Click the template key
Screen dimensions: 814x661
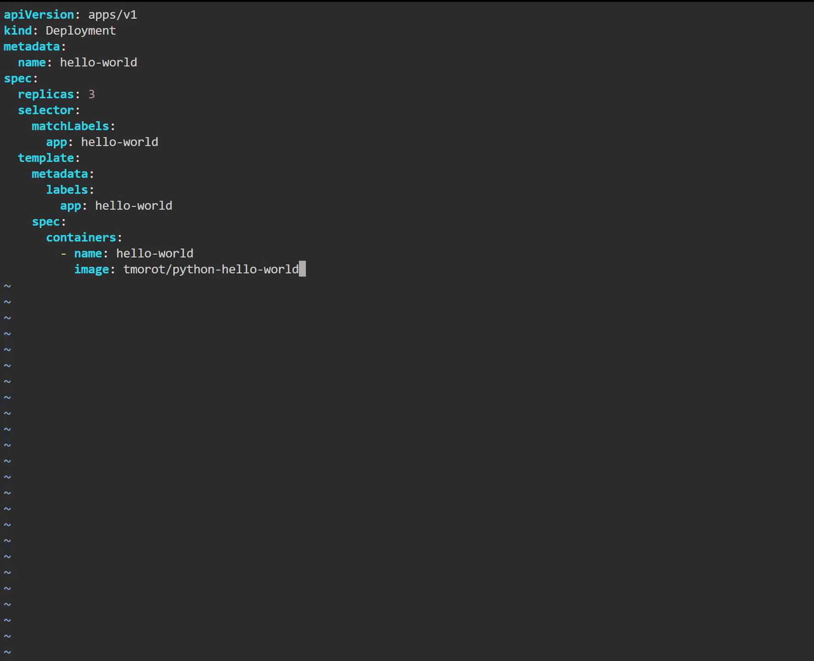click(x=46, y=158)
